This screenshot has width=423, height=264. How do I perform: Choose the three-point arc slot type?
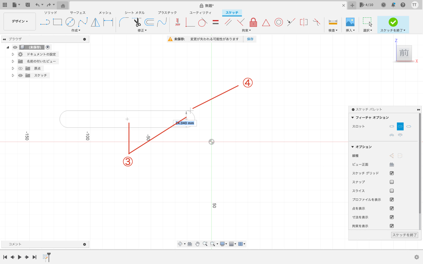coord(392,135)
